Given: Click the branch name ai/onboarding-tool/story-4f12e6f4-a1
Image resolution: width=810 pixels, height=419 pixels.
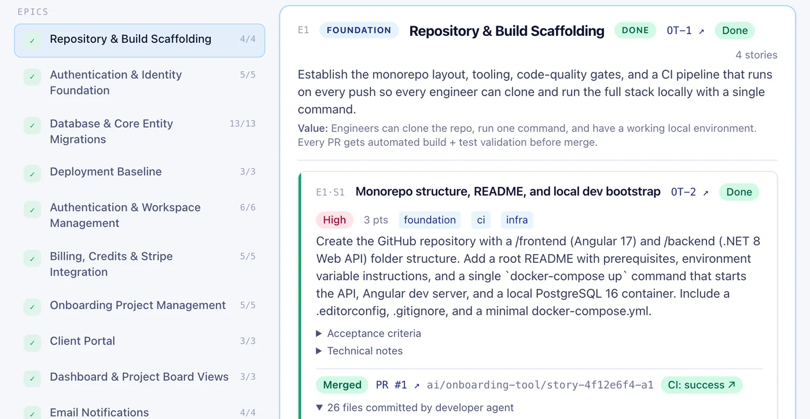Looking at the screenshot, I should tap(540, 385).
